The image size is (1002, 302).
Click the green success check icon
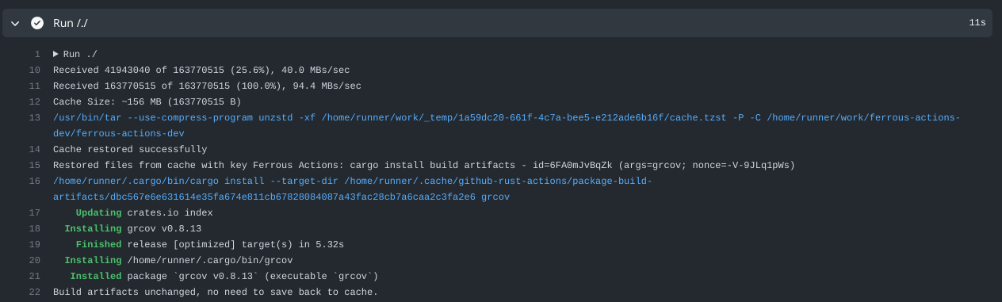click(x=37, y=23)
